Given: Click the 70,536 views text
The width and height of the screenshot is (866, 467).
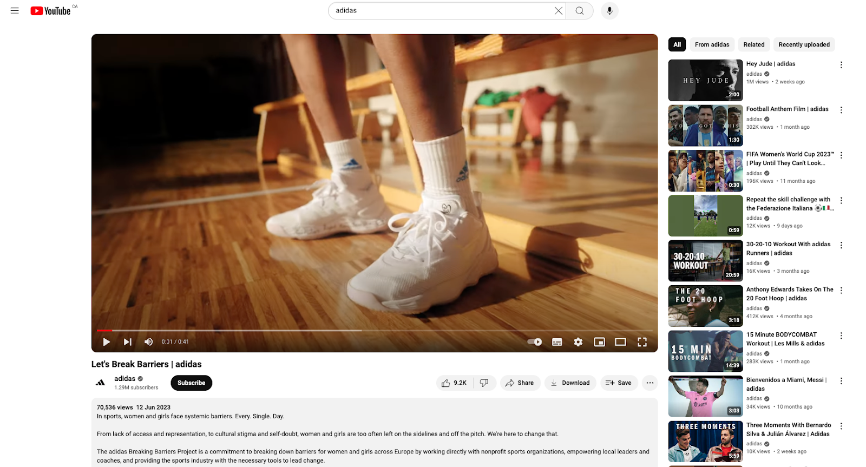Looking at the screenshot, I should [x=114, y=407].
